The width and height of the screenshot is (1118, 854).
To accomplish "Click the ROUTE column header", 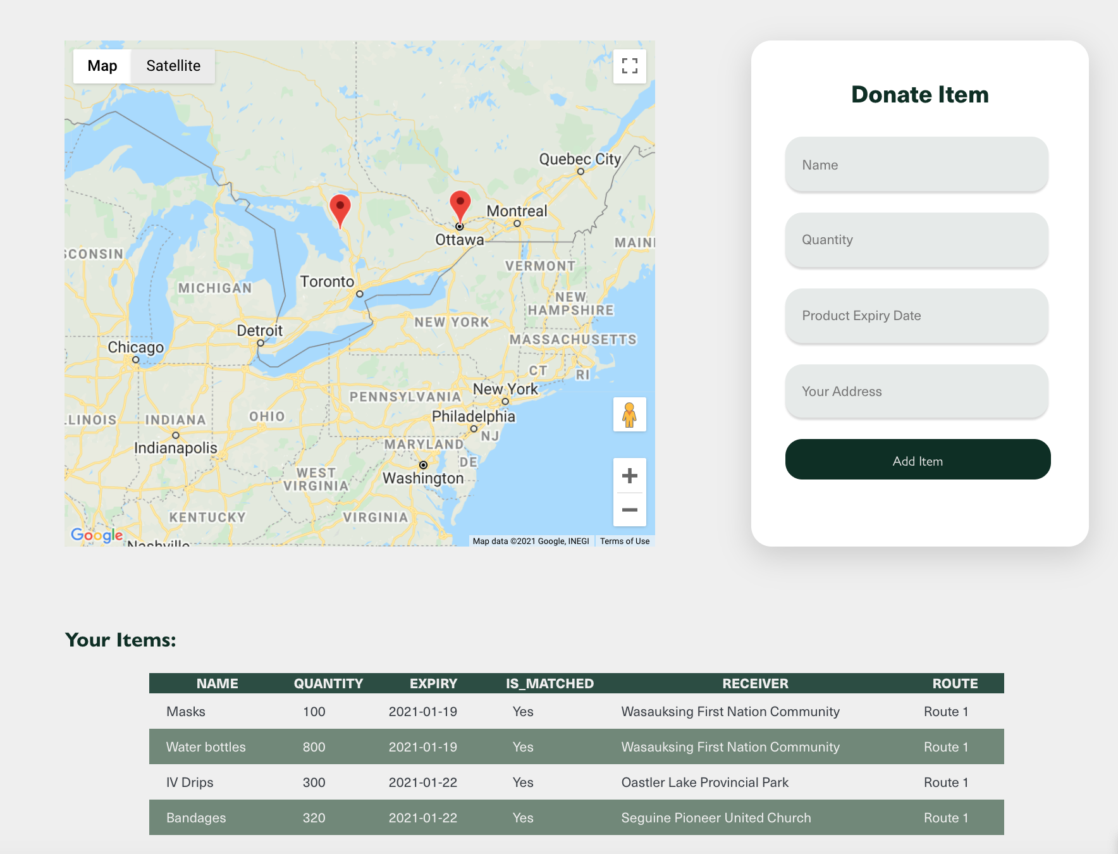I will click(x=955, y=683).
